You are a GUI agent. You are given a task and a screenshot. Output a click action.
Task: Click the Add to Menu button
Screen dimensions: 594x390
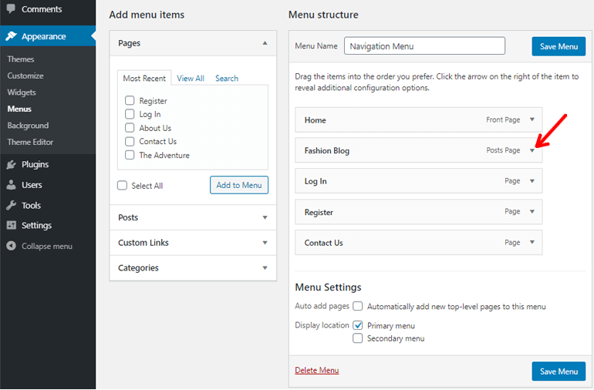point(238,185)
